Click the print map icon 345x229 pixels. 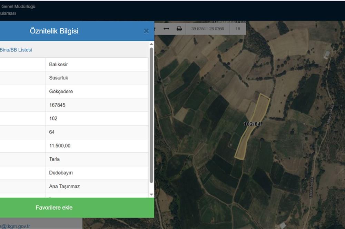[x=179, y=29]
